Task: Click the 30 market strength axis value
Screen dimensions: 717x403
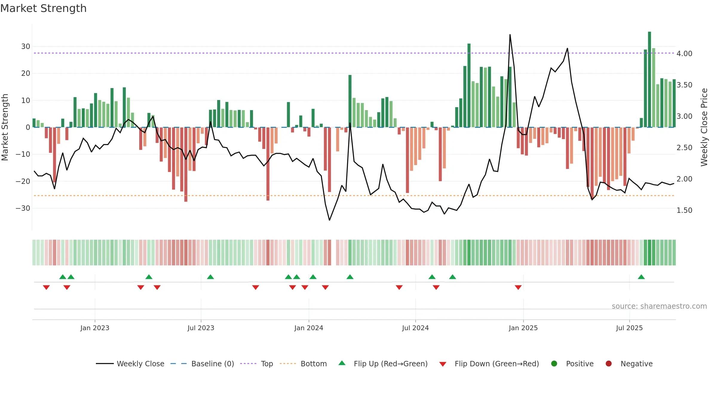Action: coord(26,47)
